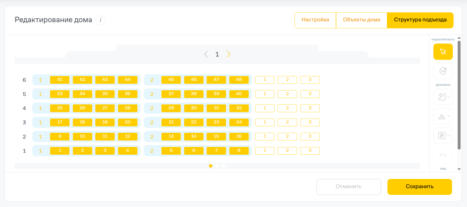Viewport: 467px width, 207px height.
Task: Open the add stairs dropdown
Action: pos(443,97)
